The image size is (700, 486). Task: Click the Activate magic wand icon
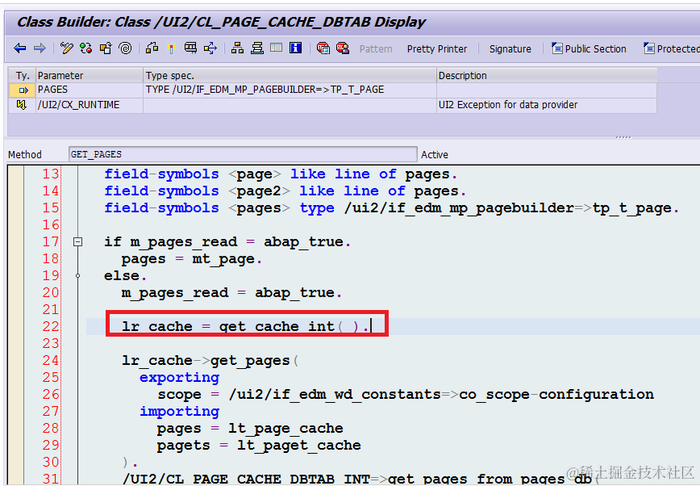pos(172,48)
